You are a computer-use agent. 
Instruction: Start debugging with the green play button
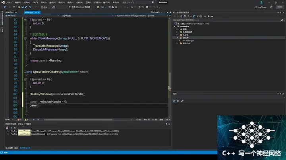pos(70,7)
